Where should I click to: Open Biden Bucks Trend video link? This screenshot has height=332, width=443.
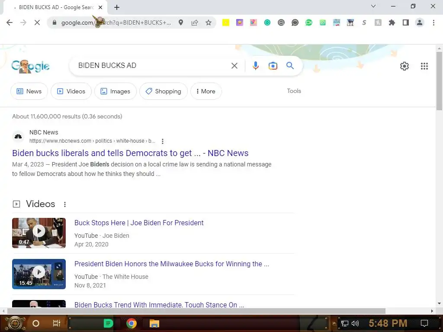[159, 305]
